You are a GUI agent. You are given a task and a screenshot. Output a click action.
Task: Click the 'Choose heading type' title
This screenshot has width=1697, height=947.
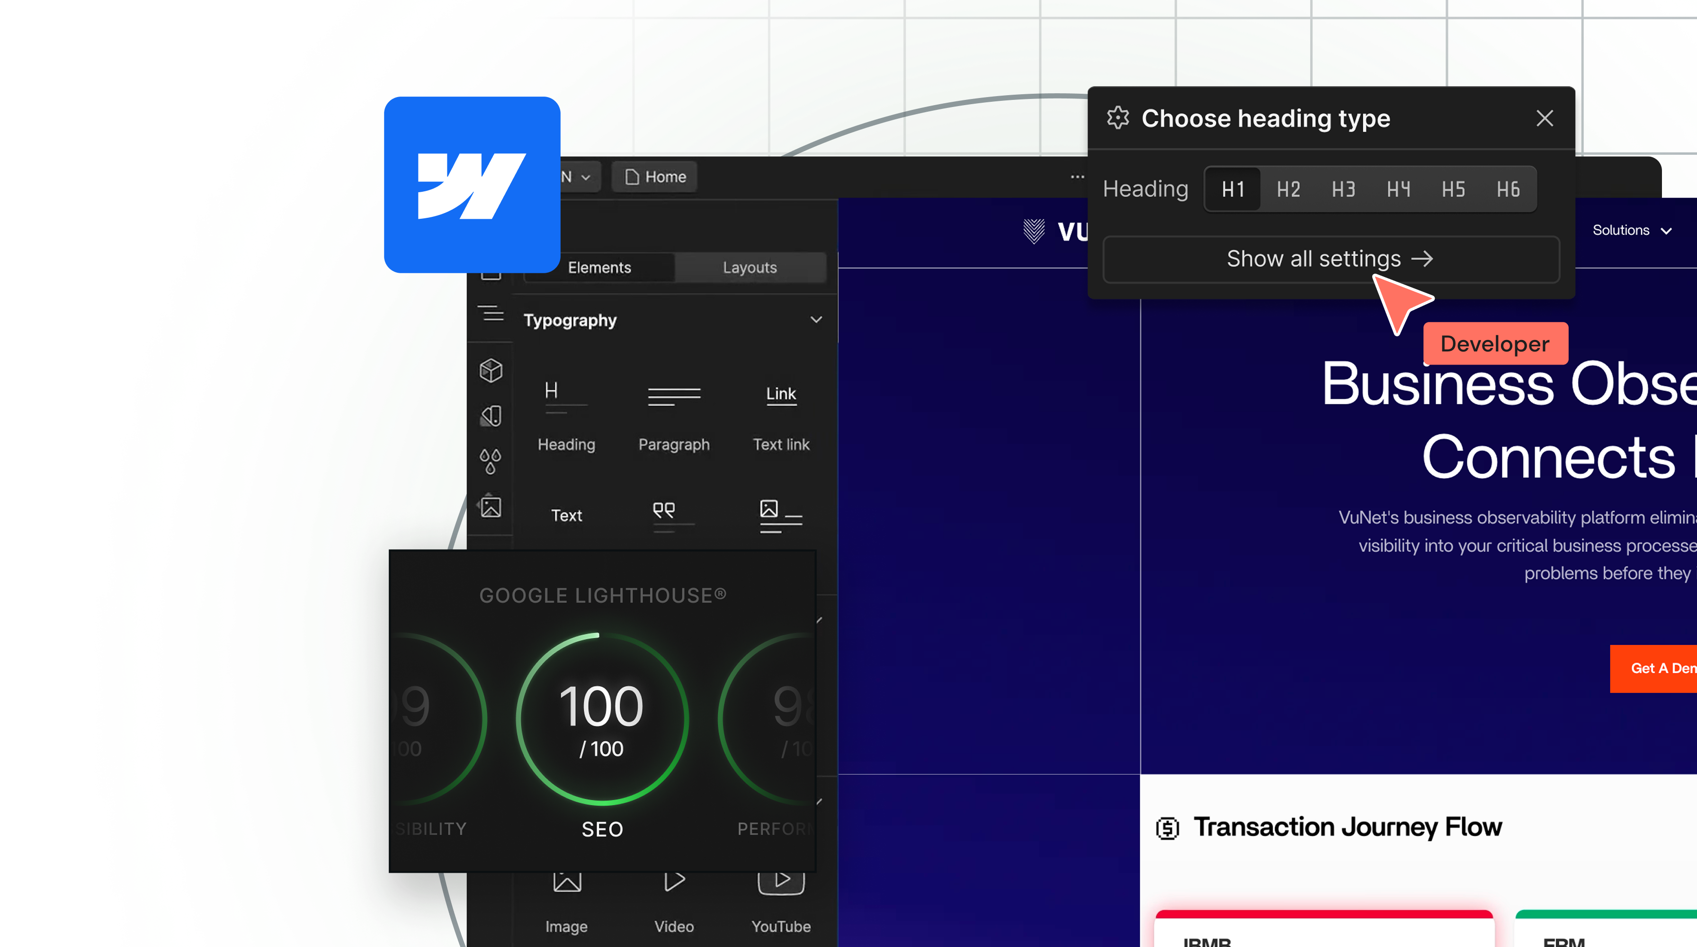pos(1266,118)
